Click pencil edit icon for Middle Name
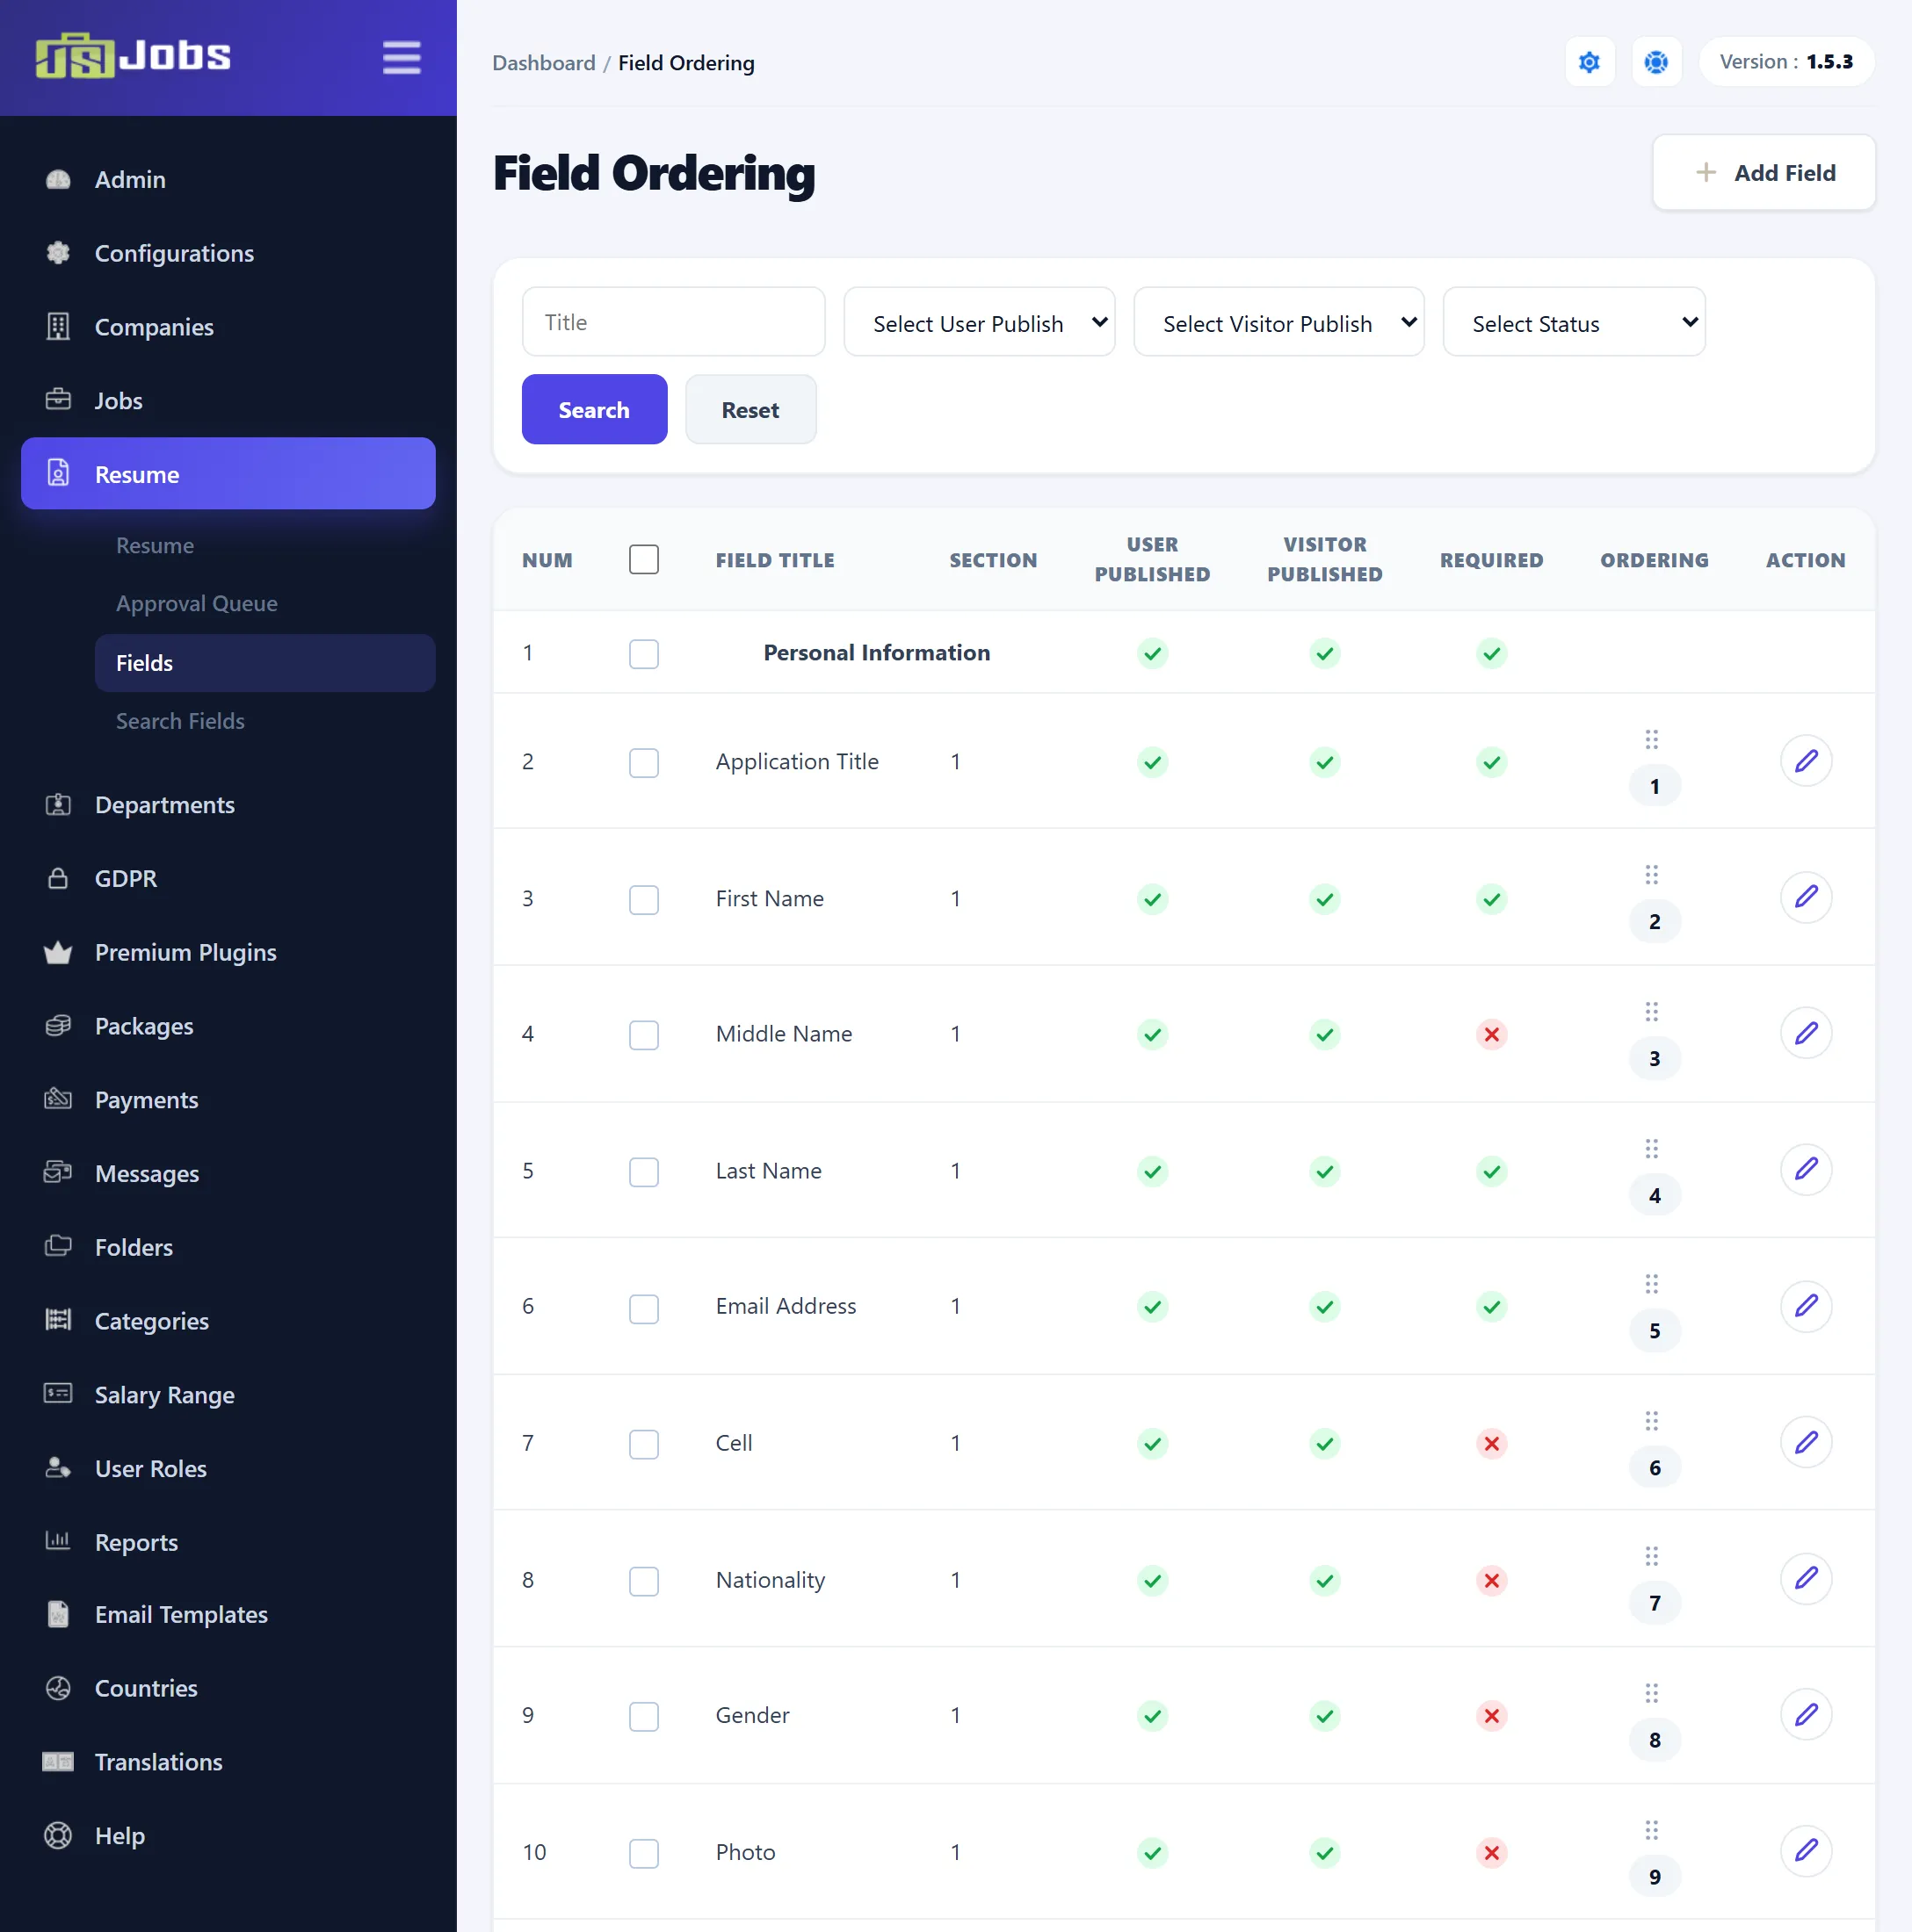 1805,1033
